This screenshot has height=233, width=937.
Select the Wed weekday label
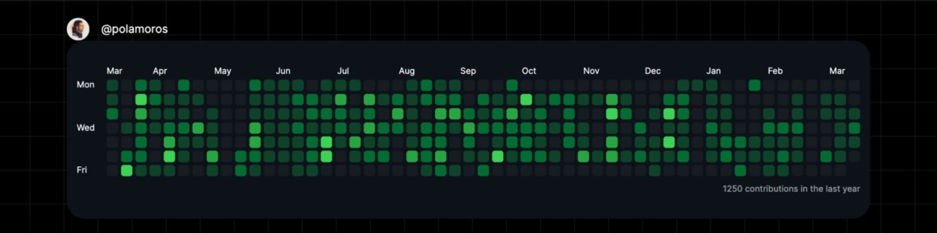pyautogui.click(x=85, y=128)
